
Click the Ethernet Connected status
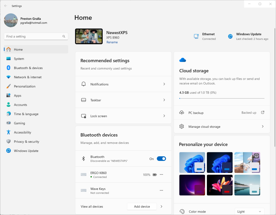pyautogui.click(x=209, y=39)
